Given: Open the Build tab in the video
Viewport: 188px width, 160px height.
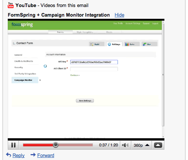Looking at the screenshot, I should point(97,44).
